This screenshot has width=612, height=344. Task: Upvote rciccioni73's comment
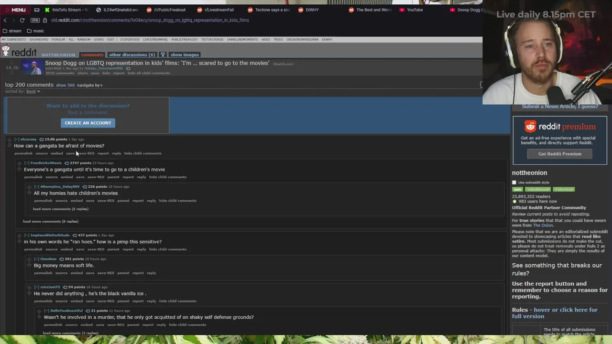[x=29, y=288]
